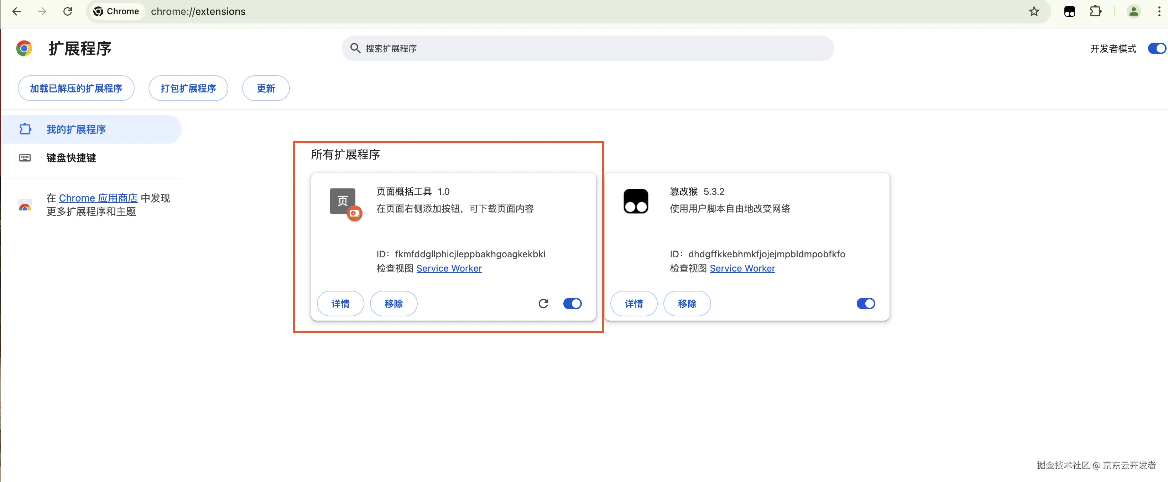Turn off 开发者模式 toggle
This screenshot has height=482, width=1168.
[1156, 48]
